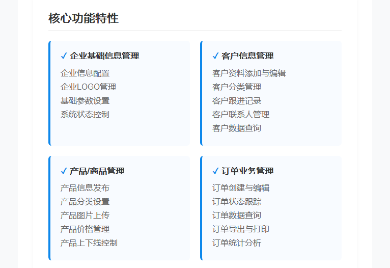
Task: Select the 客户数据查询 list item
Action: [x=237, y=128]
